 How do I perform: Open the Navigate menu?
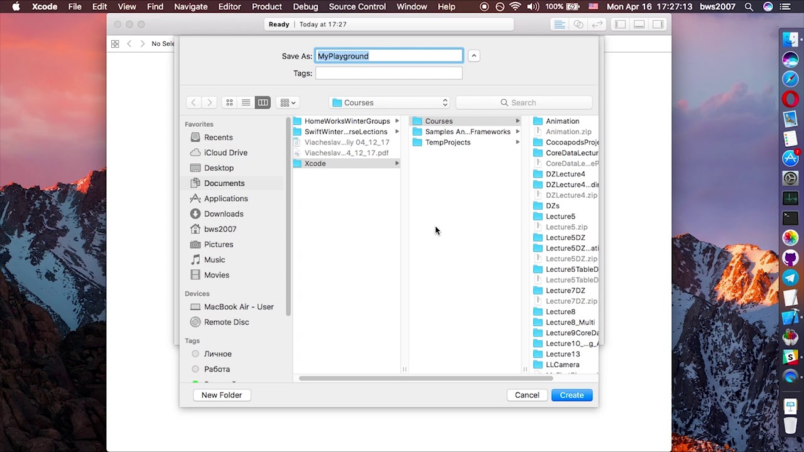[x=190, y=7]
